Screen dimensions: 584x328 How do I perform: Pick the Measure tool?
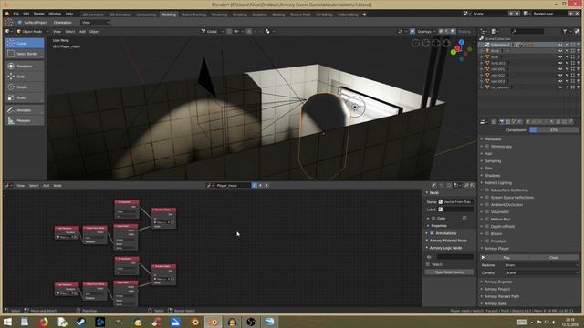tap(25, 120)
